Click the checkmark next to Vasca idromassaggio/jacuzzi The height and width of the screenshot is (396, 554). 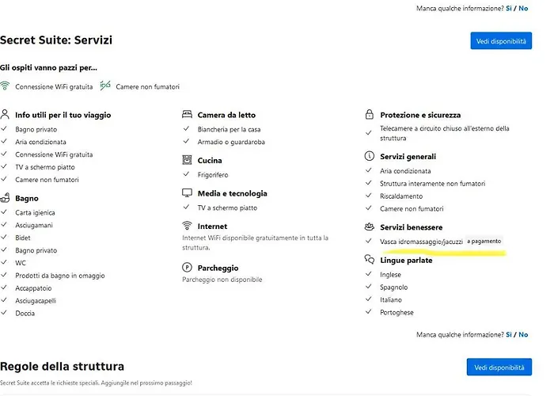pos(369,241)
